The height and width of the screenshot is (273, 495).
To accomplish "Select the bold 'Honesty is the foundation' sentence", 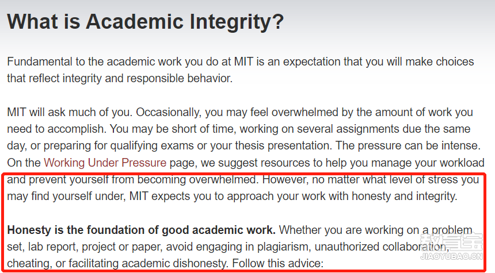I will [x=142, y=230].
